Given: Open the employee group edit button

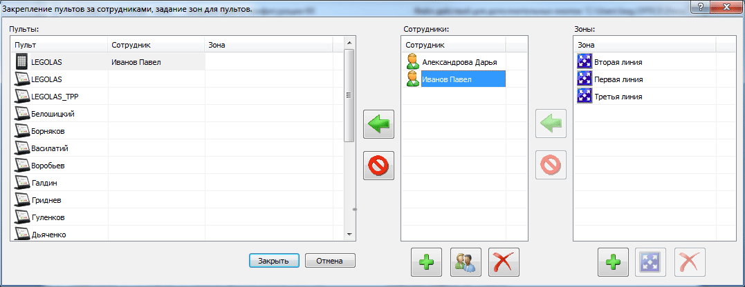Looking at the screenshot, I should [x=466, y=261].
